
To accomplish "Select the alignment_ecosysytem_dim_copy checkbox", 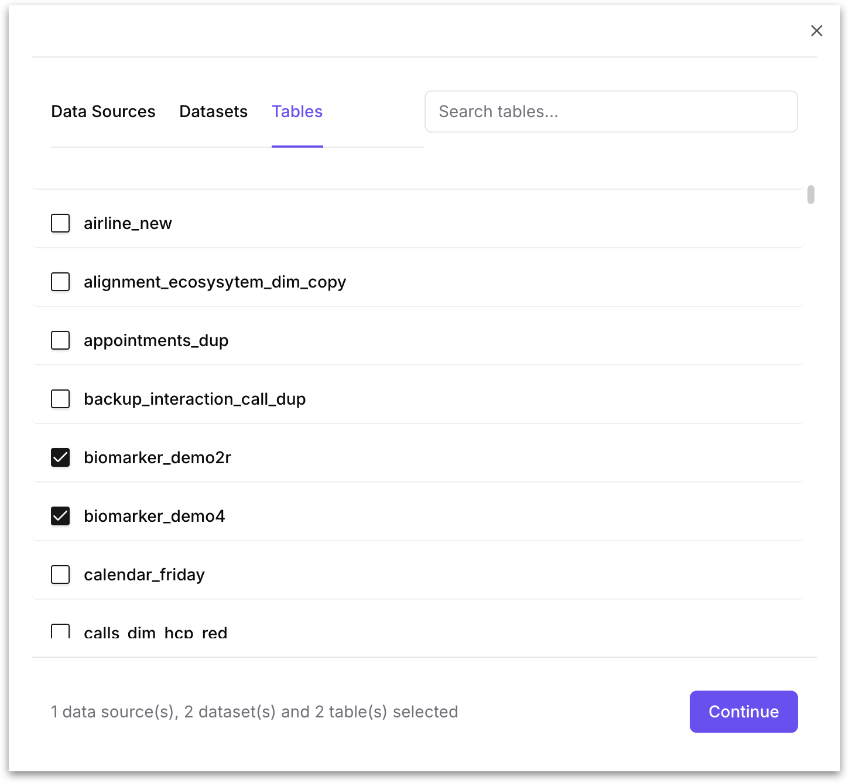I will pos(60,282).
